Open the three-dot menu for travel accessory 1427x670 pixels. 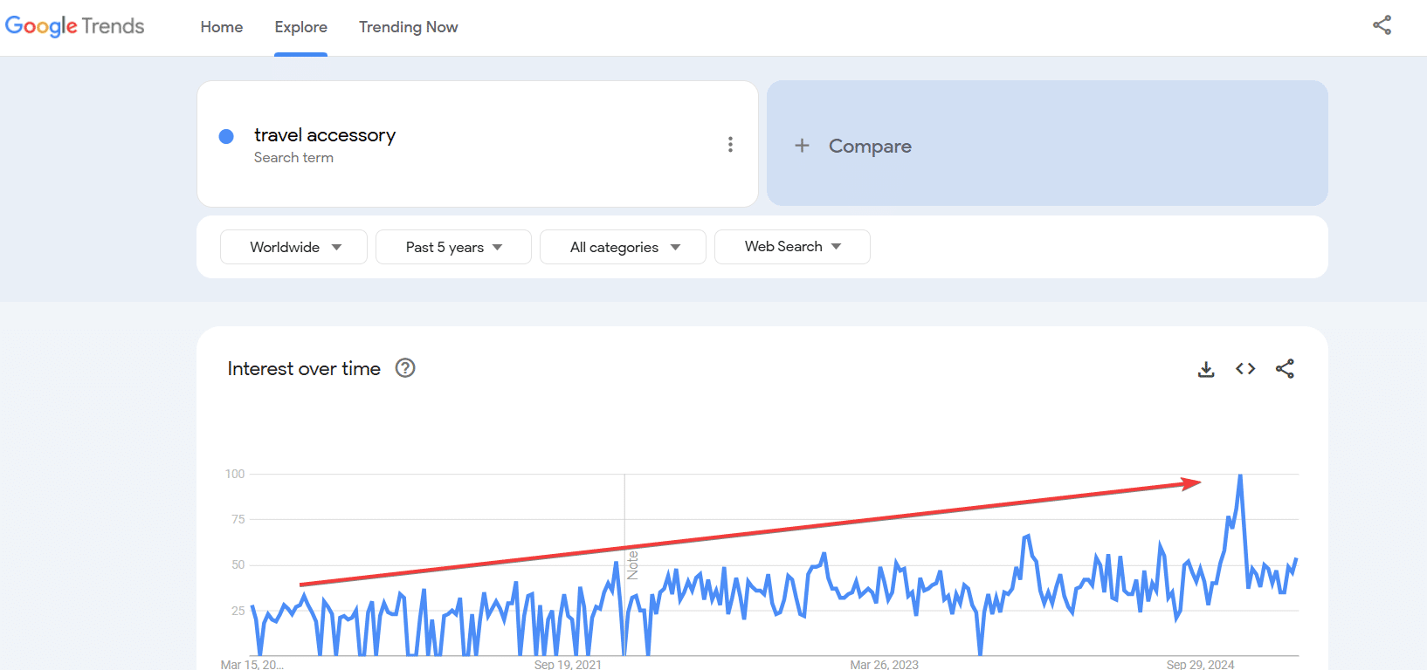tap(730, 145)
